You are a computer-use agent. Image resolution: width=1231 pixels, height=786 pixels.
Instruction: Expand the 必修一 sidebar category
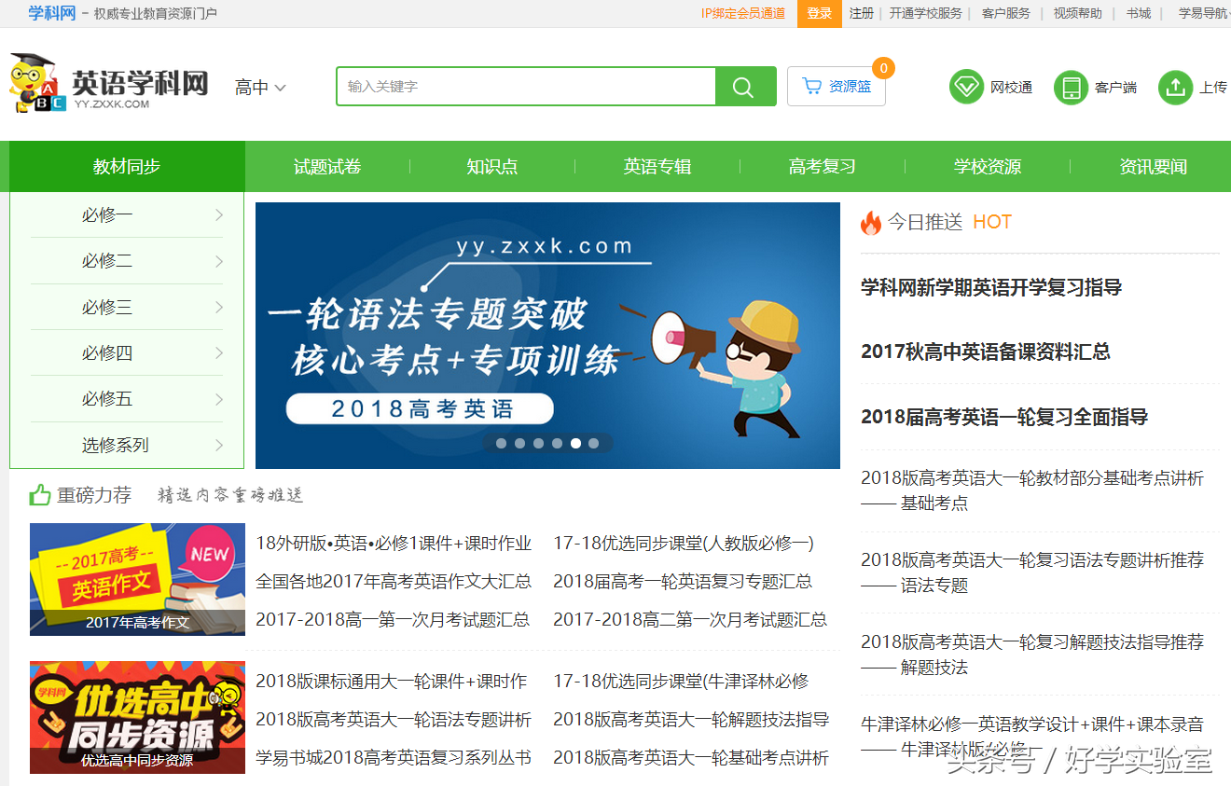[x=127, y=215]
